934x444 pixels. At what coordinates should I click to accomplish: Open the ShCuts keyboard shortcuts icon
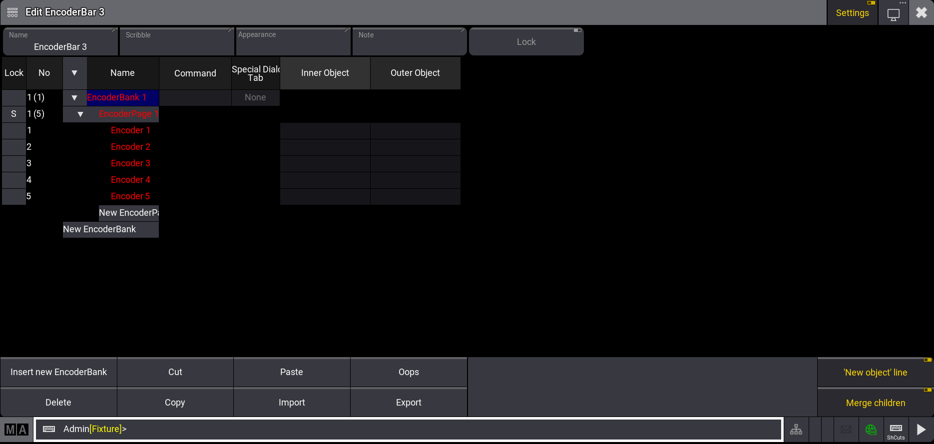[x=896, y=430]
